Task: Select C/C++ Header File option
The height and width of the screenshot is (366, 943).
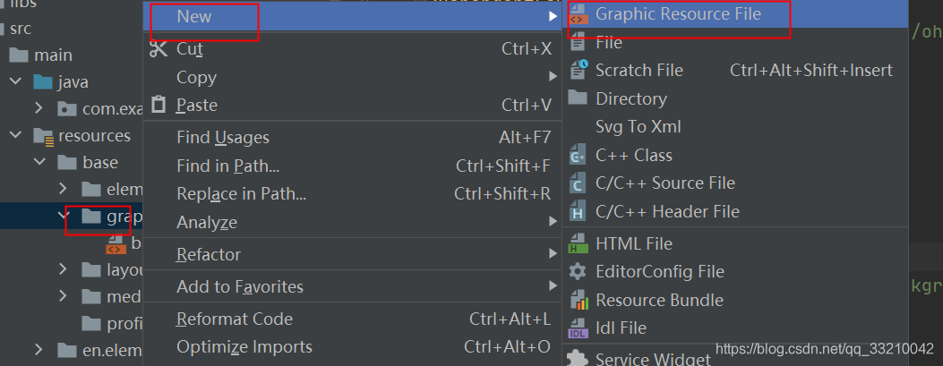Action: [735, 211]
